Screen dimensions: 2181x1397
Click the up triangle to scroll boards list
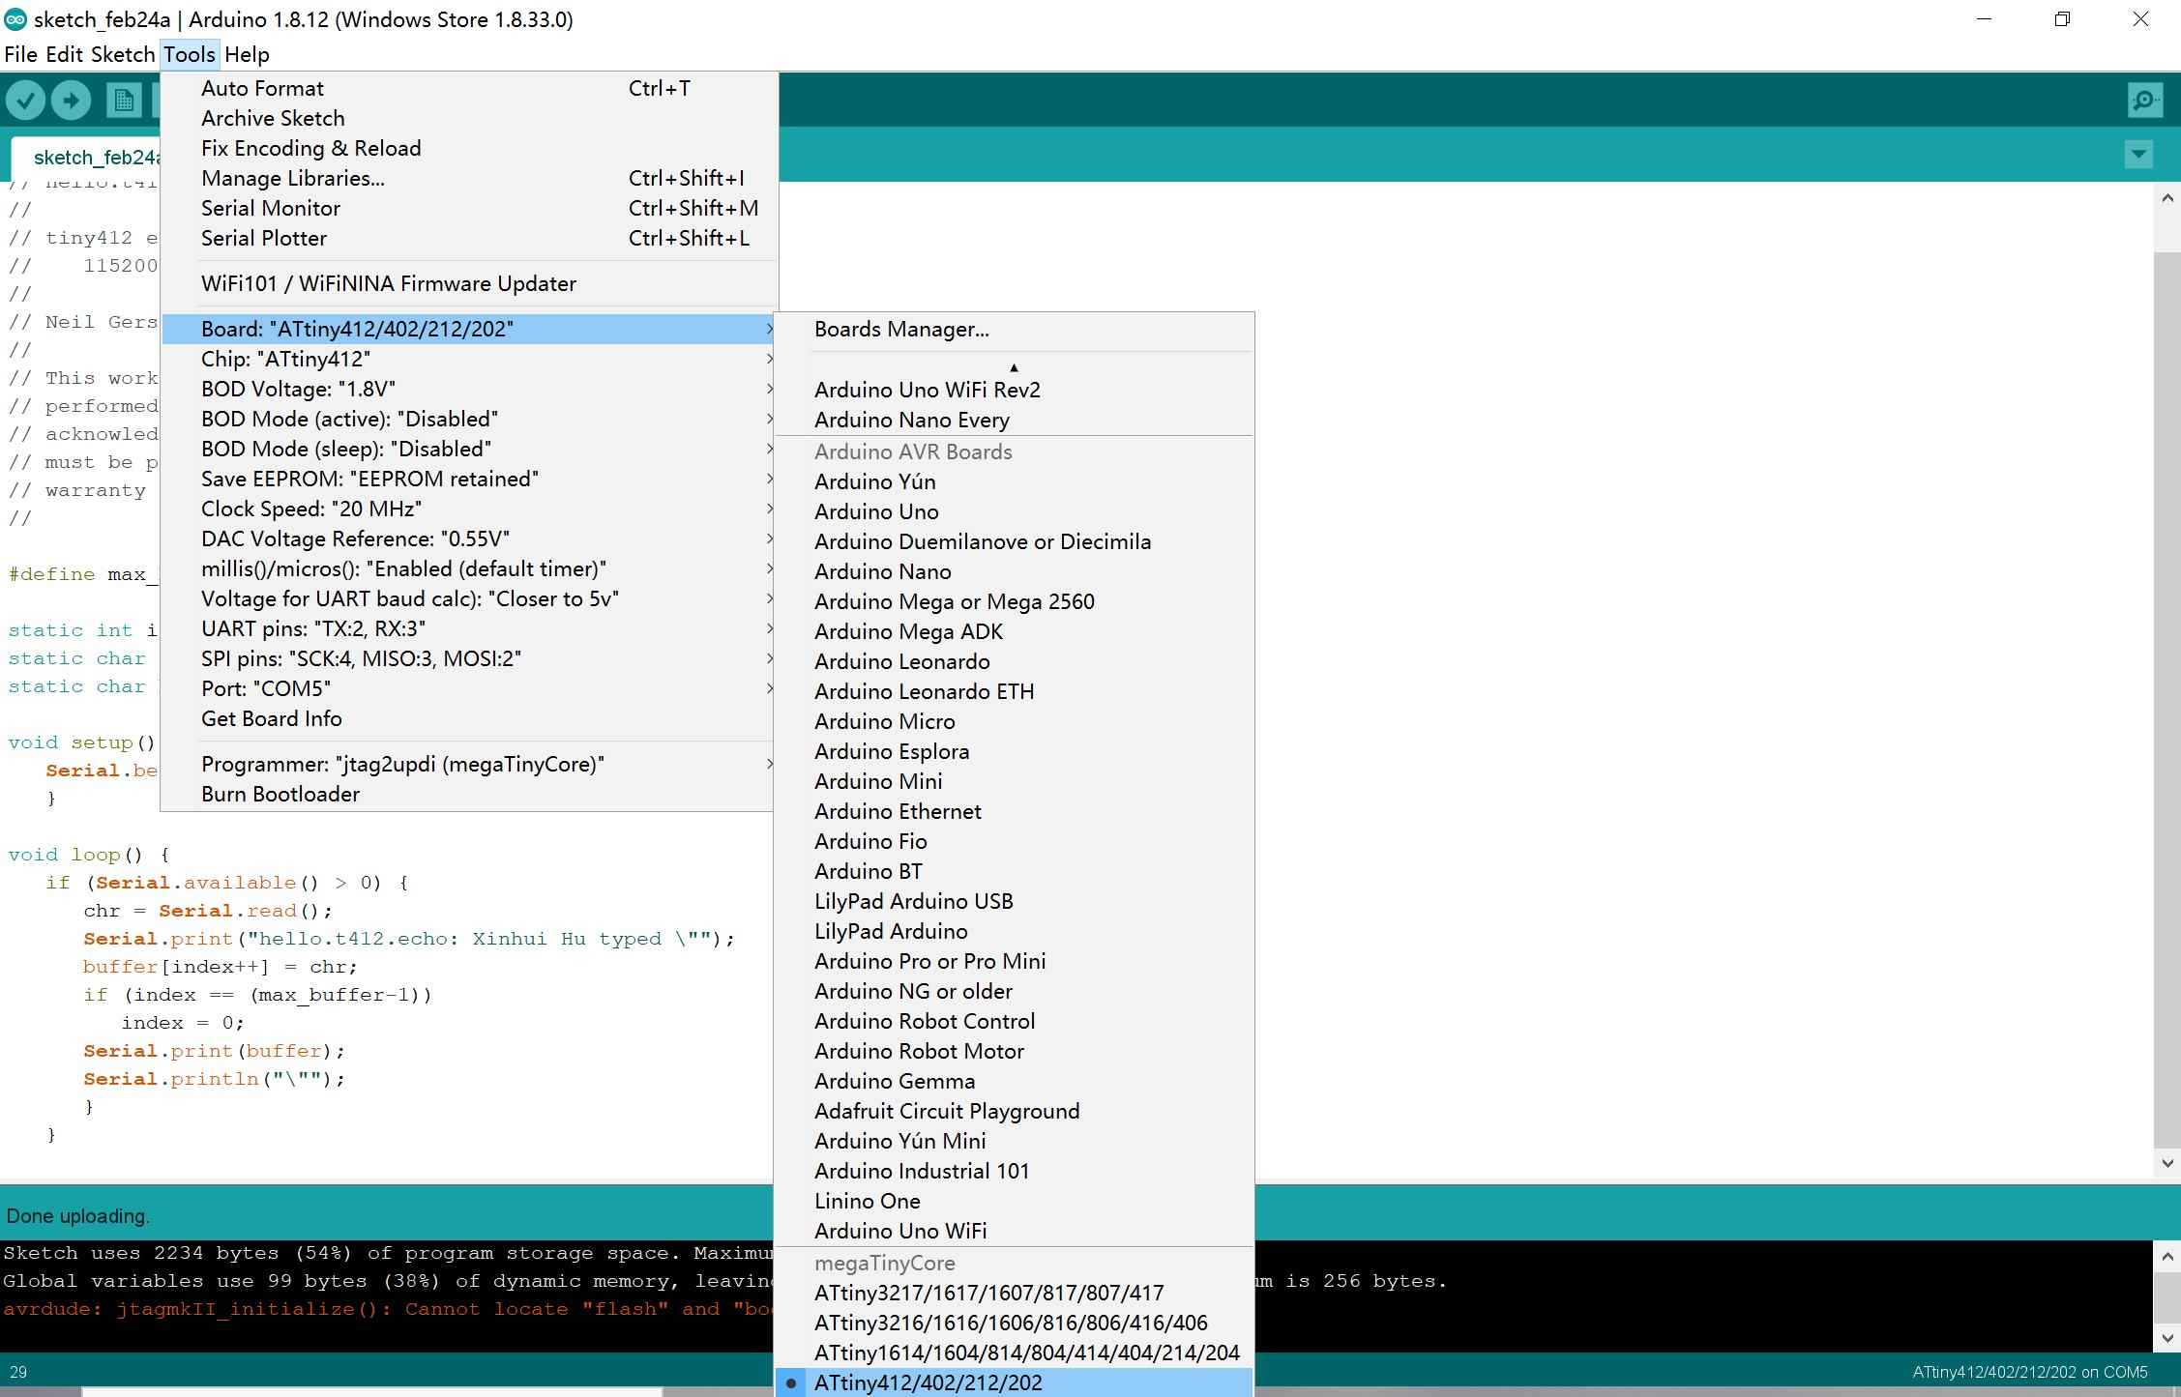point(1014,367)
